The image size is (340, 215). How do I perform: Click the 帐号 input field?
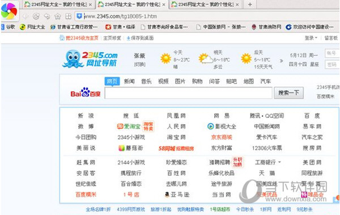[332, 53]
